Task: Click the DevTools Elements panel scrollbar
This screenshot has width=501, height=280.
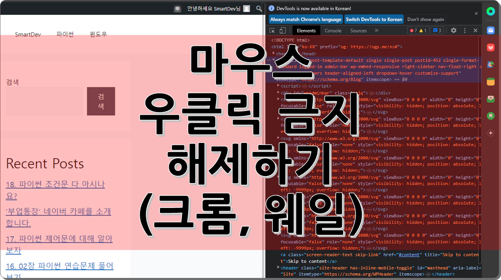Action: point(480,149)
